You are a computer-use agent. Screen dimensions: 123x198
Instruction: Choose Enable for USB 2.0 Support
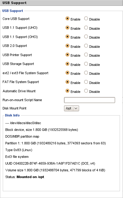pyautogui.click(x=67, y=46)
